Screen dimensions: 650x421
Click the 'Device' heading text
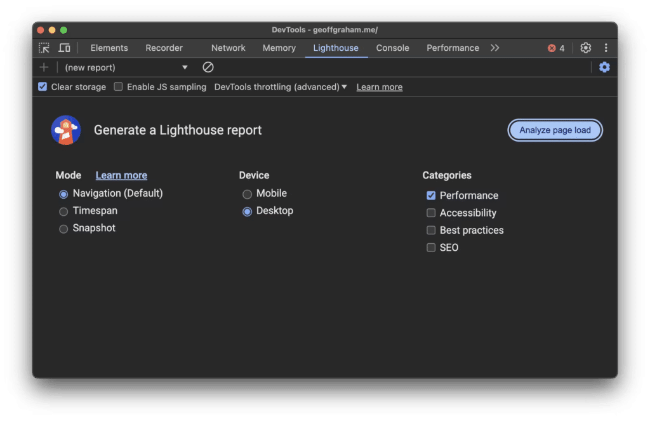(x=254, y=175)
